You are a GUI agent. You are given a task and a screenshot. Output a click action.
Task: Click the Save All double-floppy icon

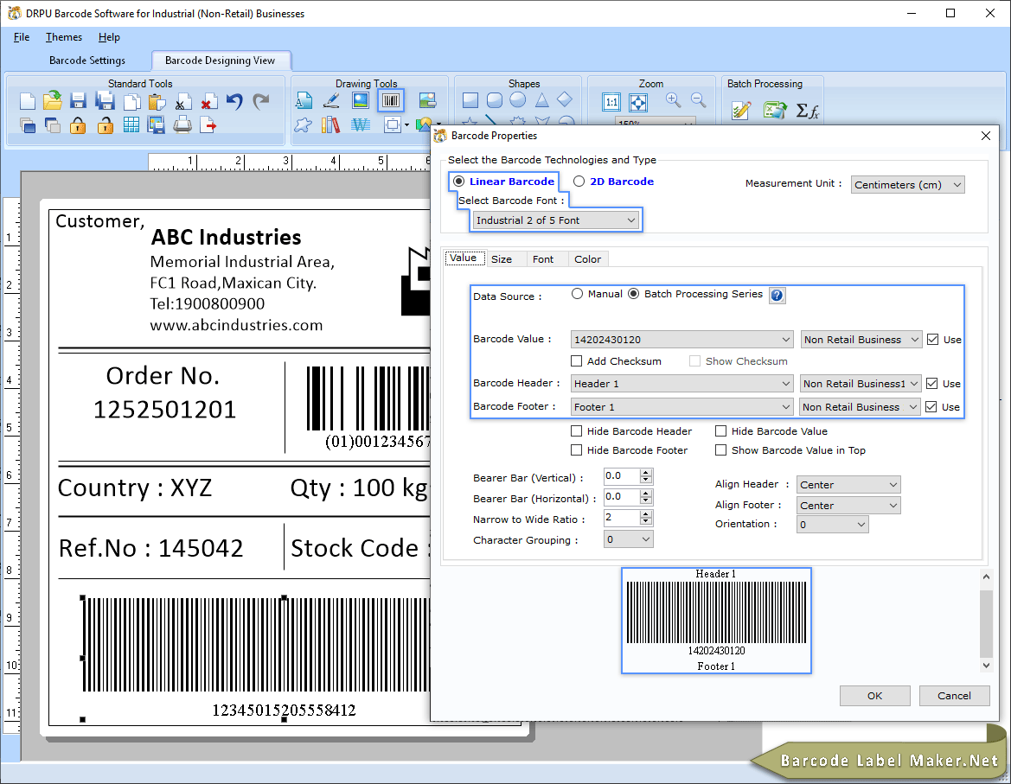tap(105, 100)
